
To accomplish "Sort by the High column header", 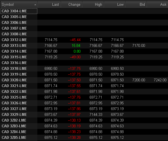I will point(93,4).
